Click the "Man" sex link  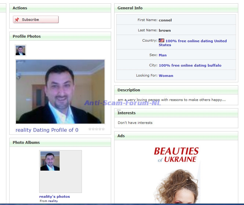click(163, 55)
